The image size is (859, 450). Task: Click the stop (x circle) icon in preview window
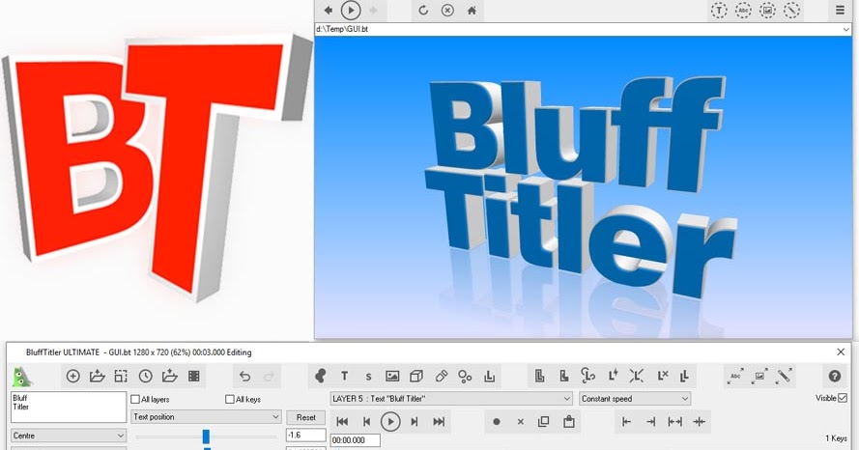click(447, 11)
